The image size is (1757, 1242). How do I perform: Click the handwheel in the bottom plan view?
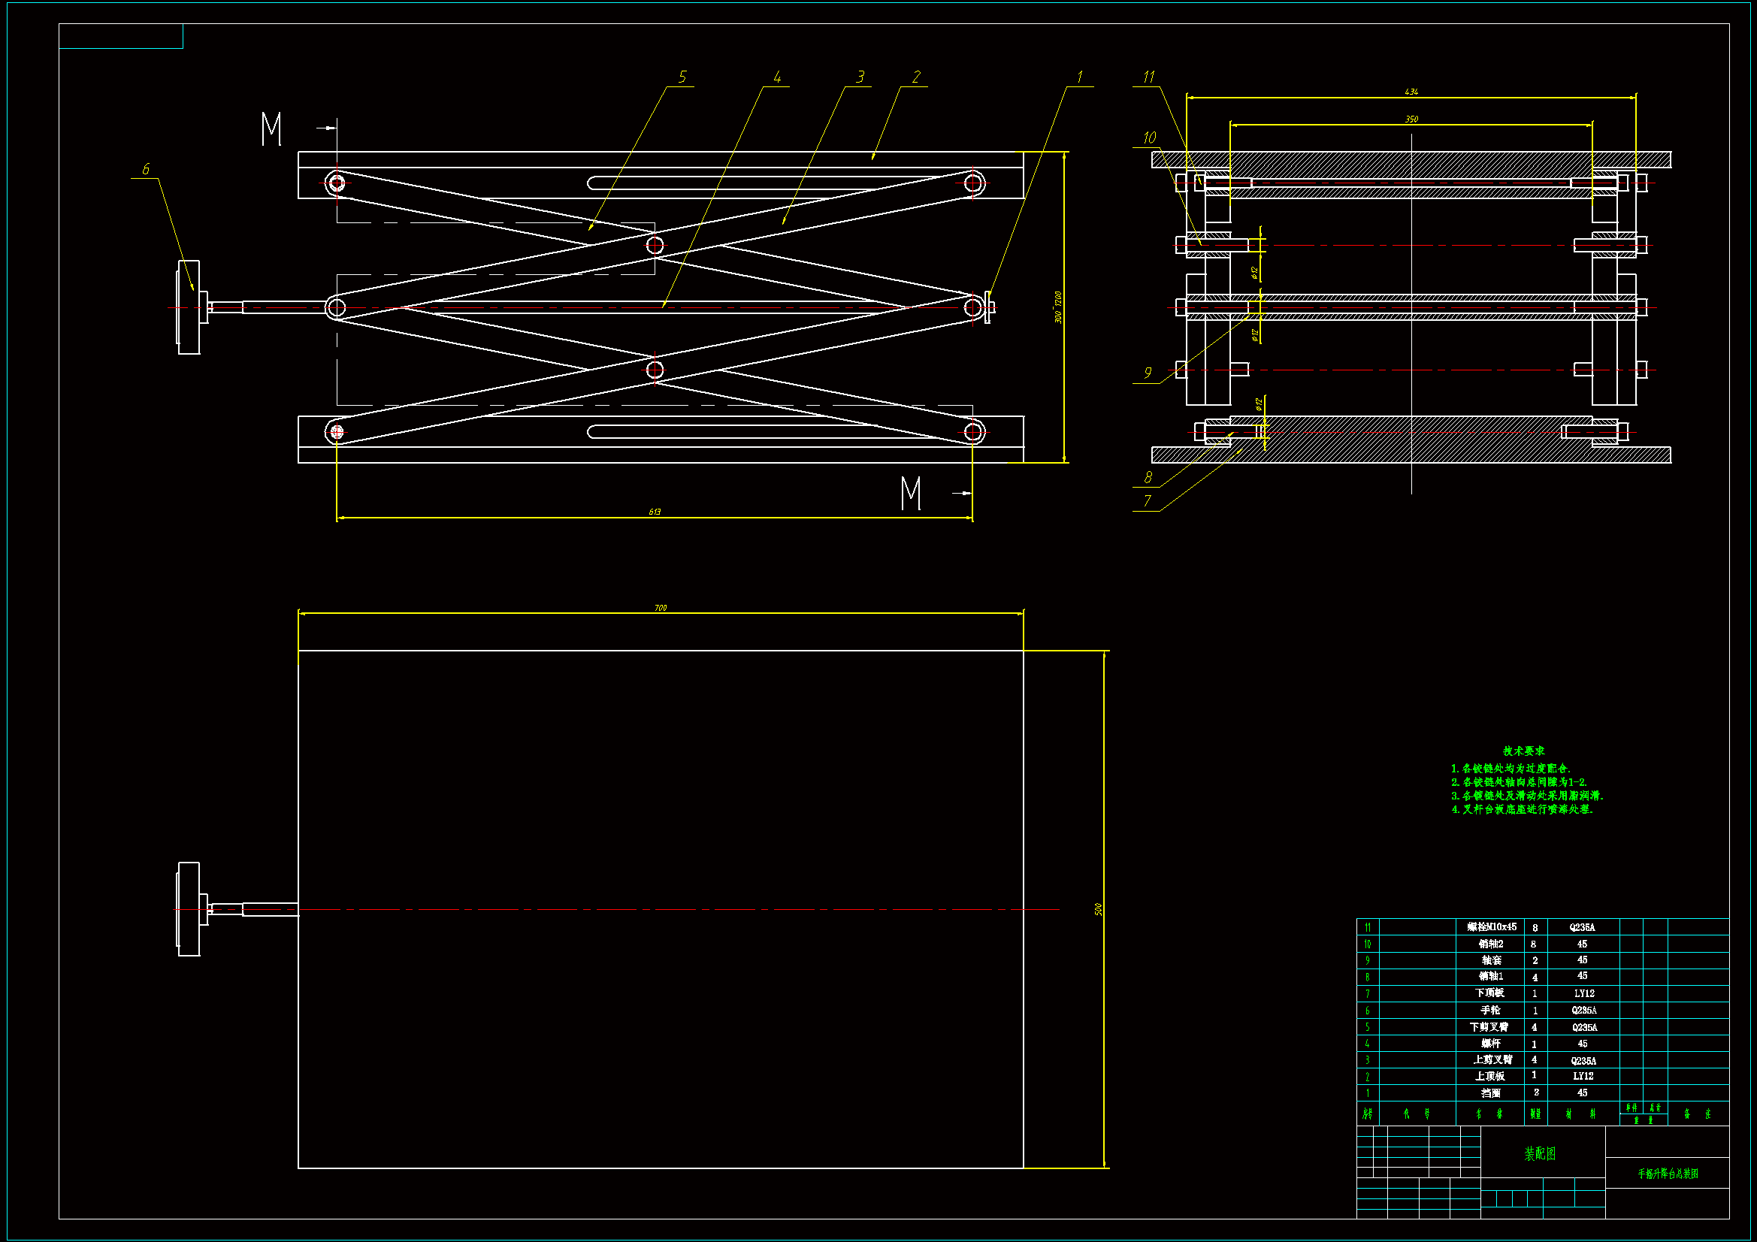(x=189, y=909)
